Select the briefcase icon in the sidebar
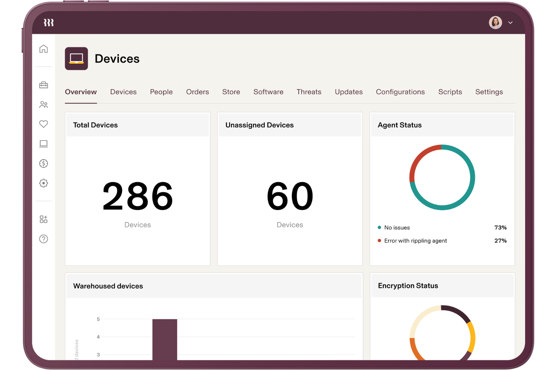Screen dimensions: 556x370 coord(44,85)
